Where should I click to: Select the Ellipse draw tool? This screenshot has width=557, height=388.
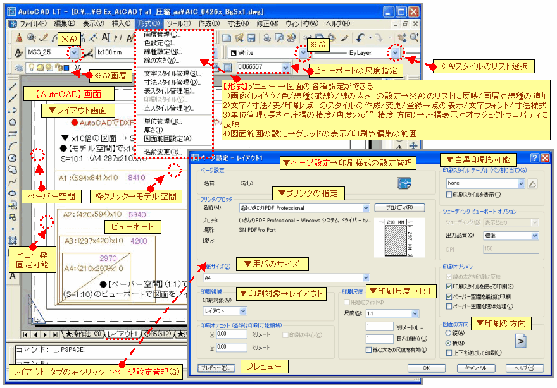coord(13,193)
